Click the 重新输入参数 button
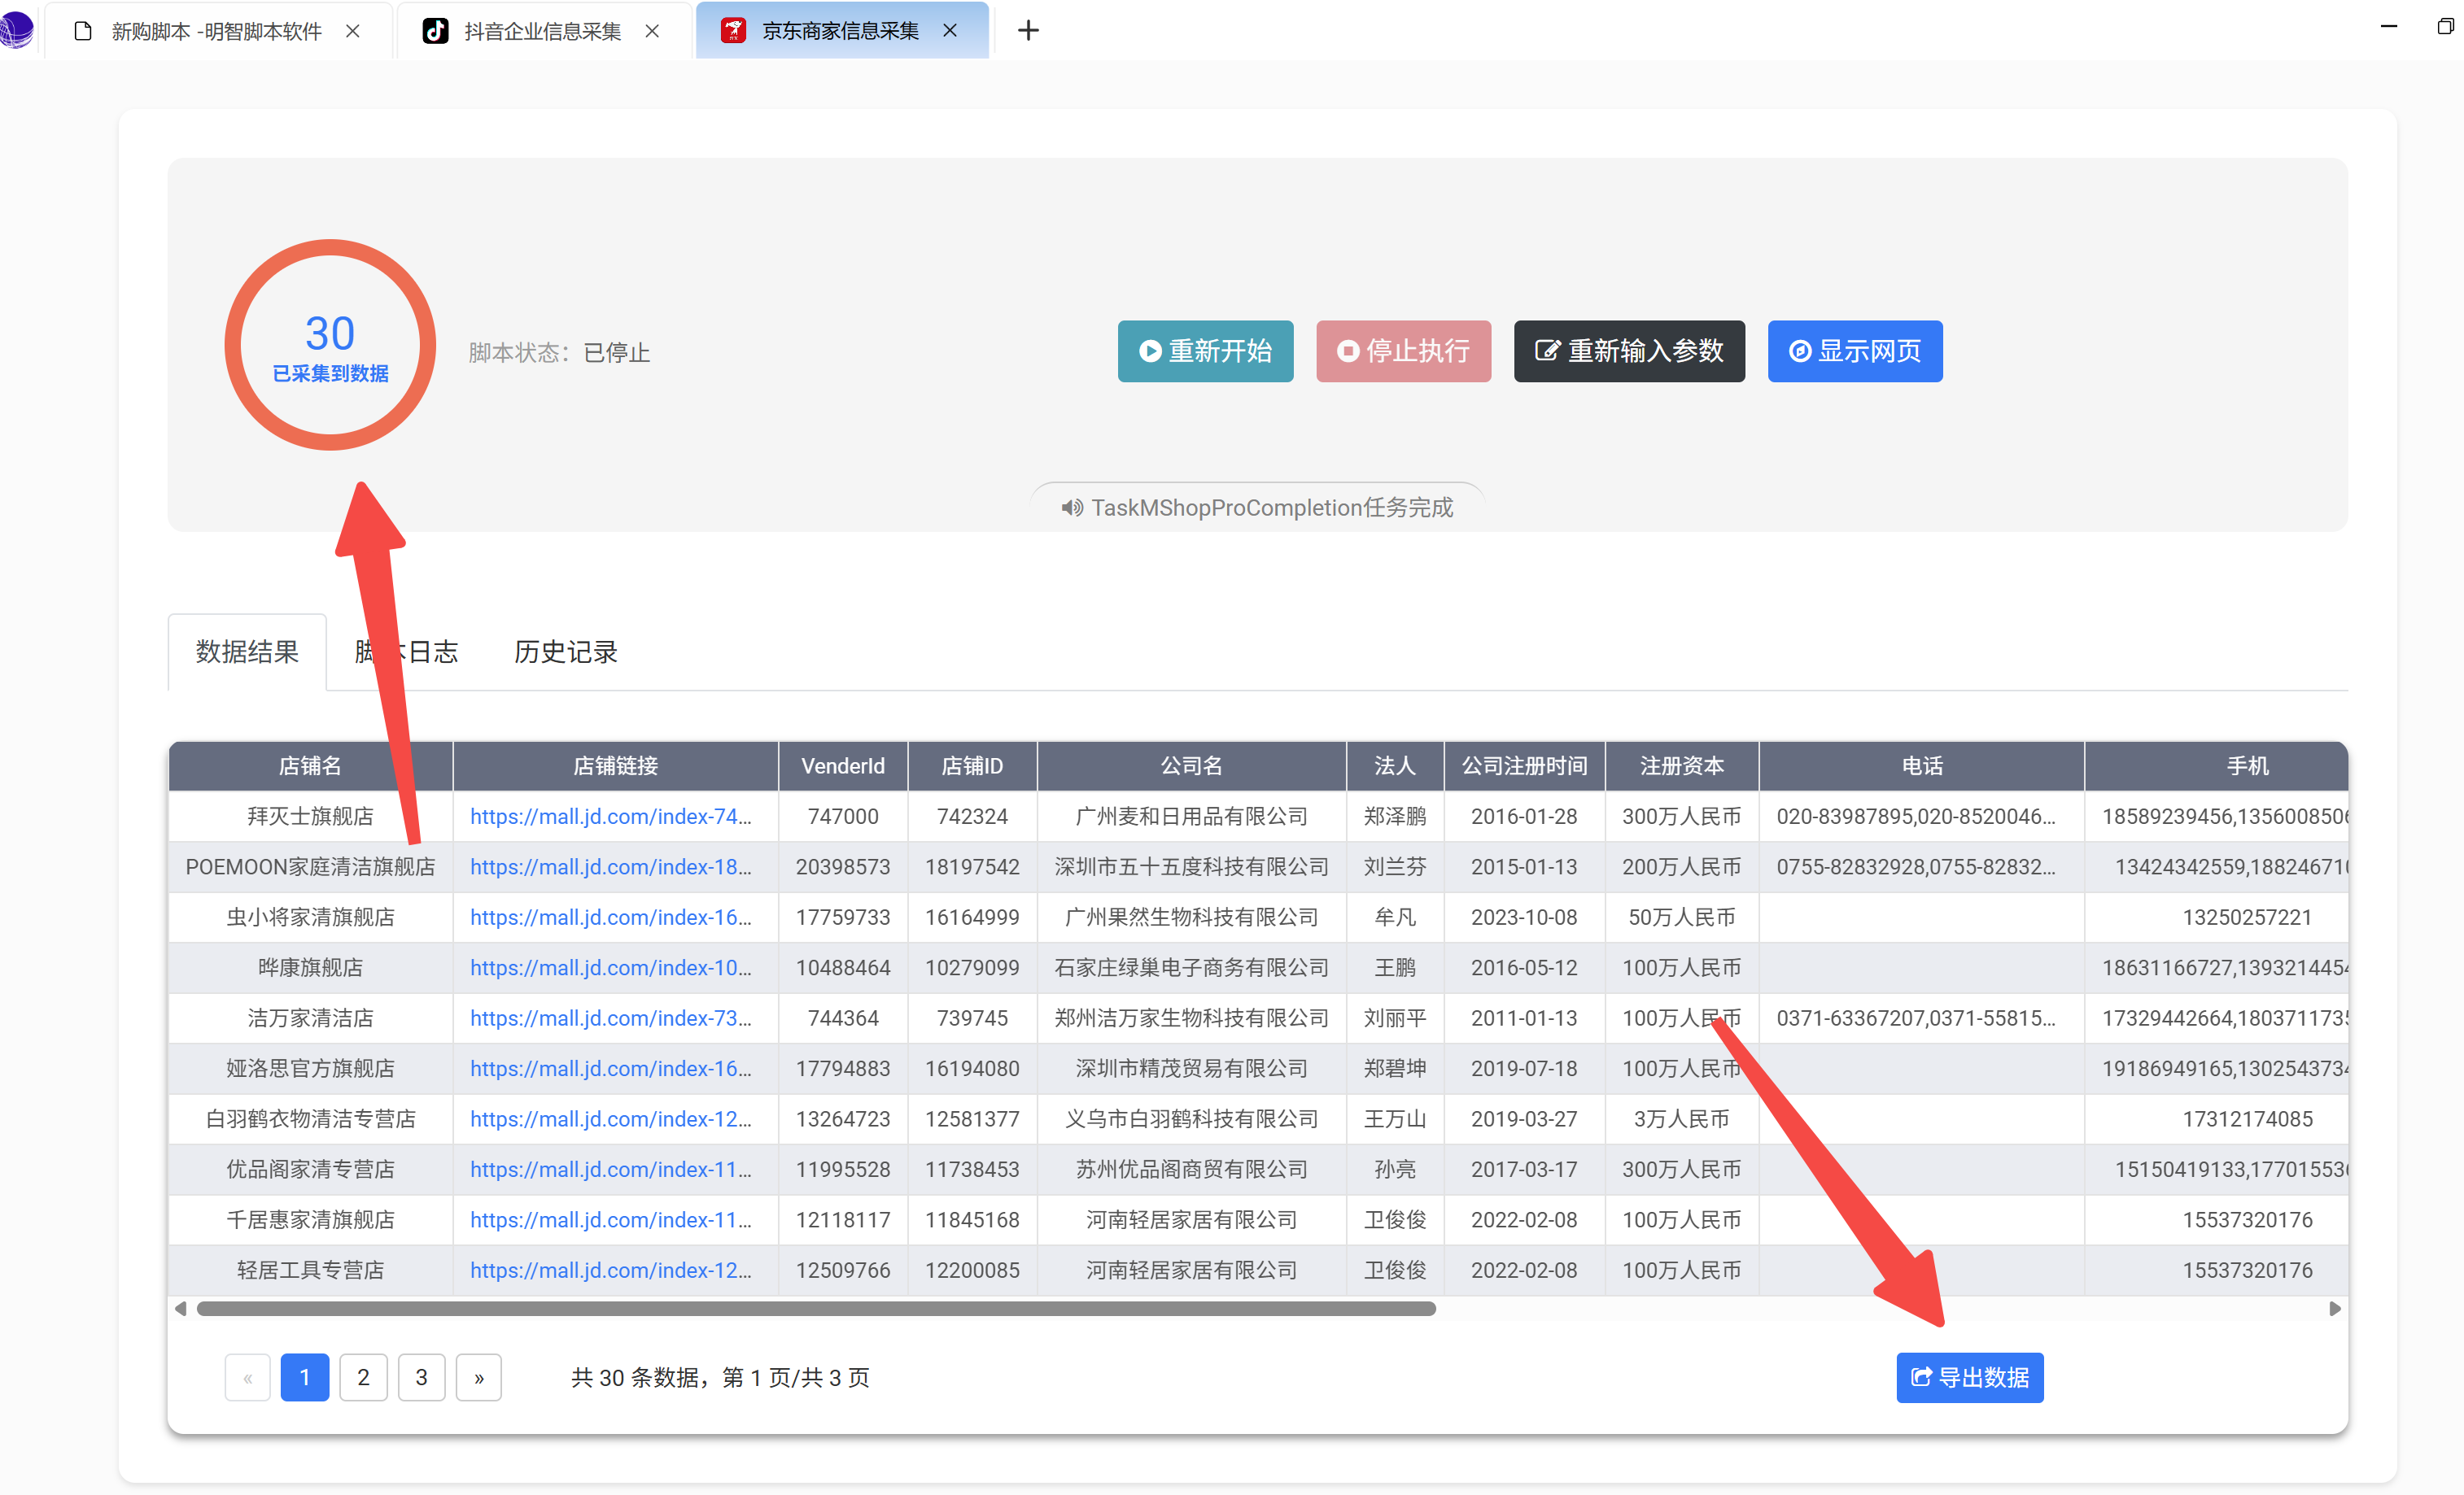Image resolution: width=2464 pixels, height=1495 pixels. (1629, 351)
